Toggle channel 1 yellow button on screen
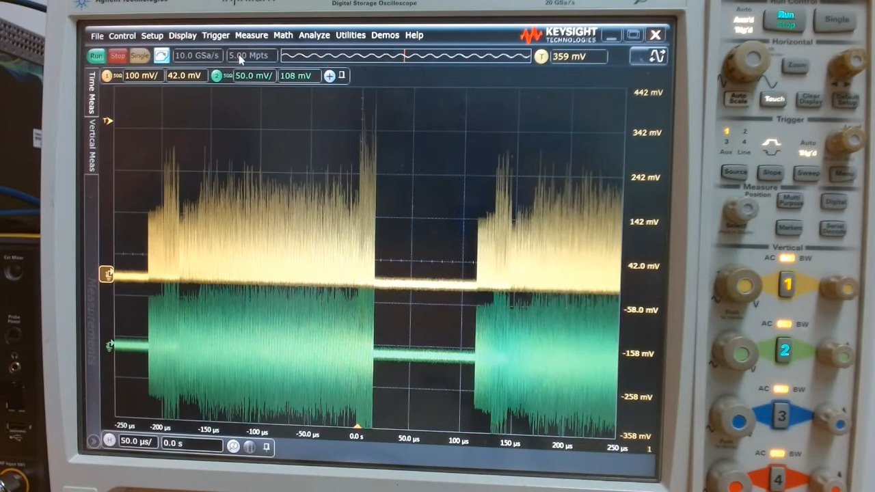 [107, 76]
